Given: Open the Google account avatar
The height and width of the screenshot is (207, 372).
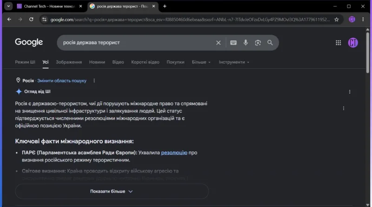Looking at the screenshot, I should (x=353, y=43).
